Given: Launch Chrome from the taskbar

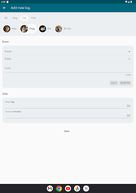Looking at the screenshot, I should pyautogui.click(x=59, y=188).
